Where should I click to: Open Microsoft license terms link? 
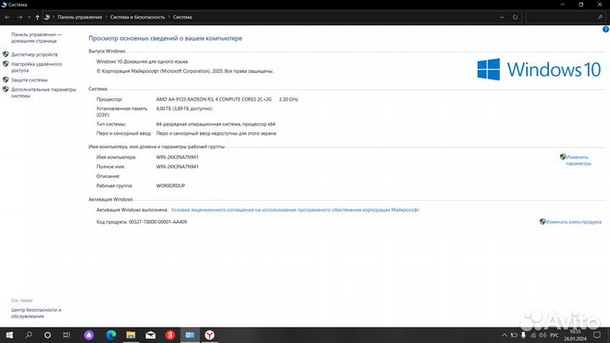[295, 210]
